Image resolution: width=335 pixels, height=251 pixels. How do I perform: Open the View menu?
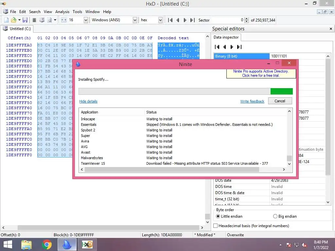click(48, 12)
